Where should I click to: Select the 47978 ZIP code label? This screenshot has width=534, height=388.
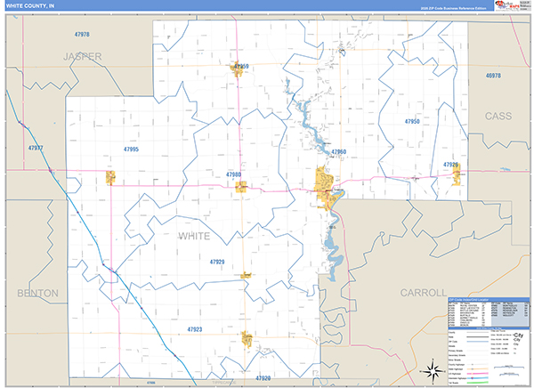tap(82, 35)
